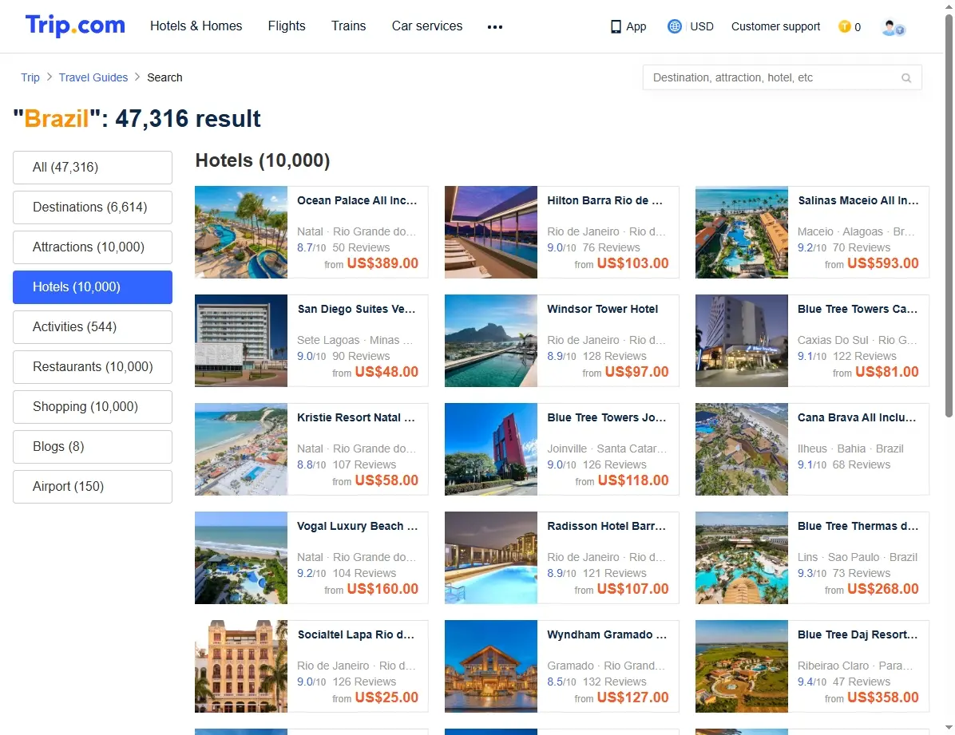Click Hilton Barra Rio de ... title
The height and width of the screenshot is (735, 955).
(604, 200)
